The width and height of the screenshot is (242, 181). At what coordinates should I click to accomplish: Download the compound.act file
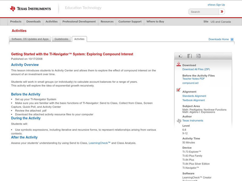tap(190, 83)
